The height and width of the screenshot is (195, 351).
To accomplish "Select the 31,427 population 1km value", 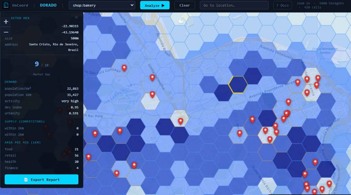I will point(73,95).
